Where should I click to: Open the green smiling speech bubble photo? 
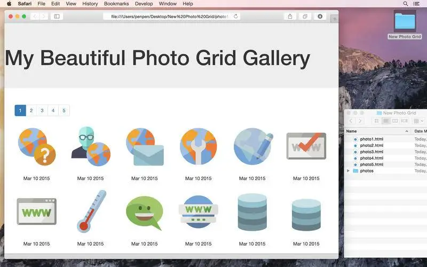pyautogui.click(x=145, y=213)
